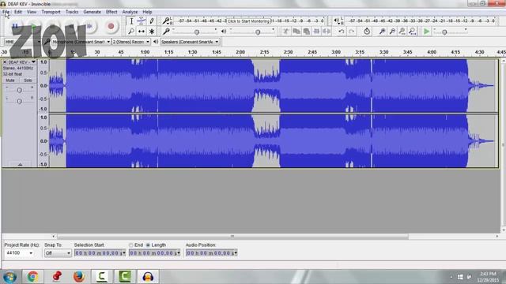Open Chrome from the taskbar
The image size is (506, 284).
click(x=32, y=277)
